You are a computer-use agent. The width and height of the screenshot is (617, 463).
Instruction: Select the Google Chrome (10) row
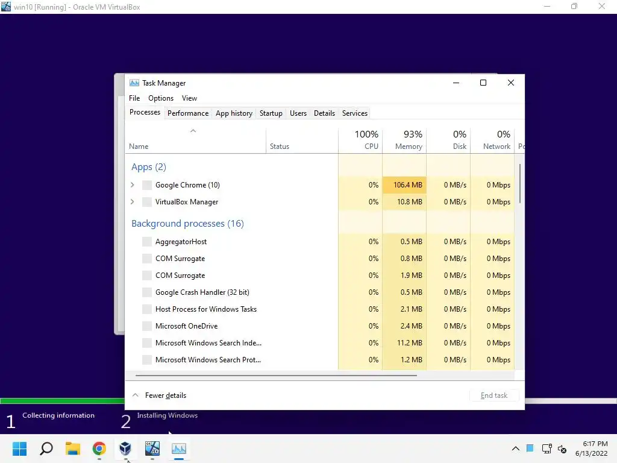320,185
